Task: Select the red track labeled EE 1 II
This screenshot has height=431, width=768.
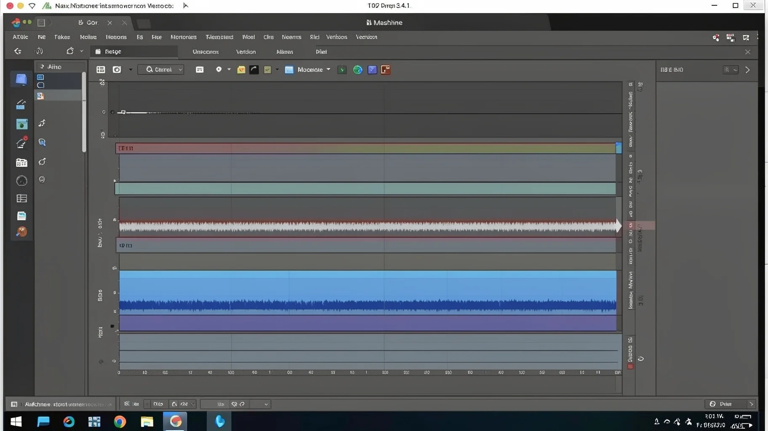Action: [365, 148]
